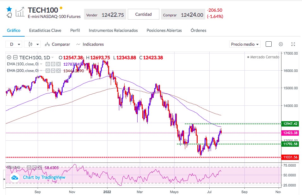
Task: Toggle visibility of RSI(14) indicator
Action: (29, 168)
